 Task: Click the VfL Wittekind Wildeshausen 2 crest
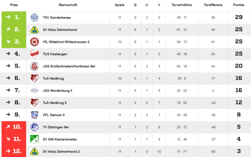point(35,42)
